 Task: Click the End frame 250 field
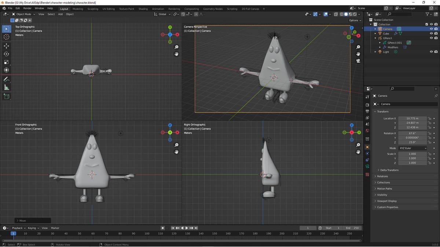tap(352, 228)
